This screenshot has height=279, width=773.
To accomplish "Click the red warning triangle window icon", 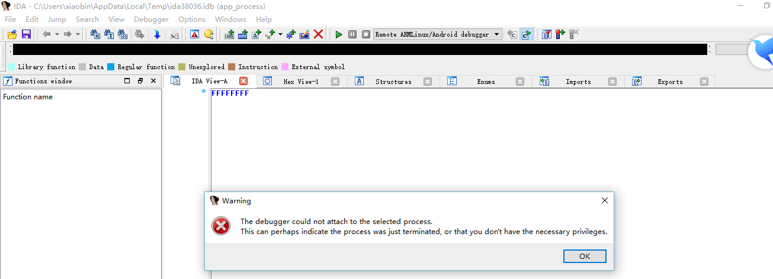I will (195, 34).
